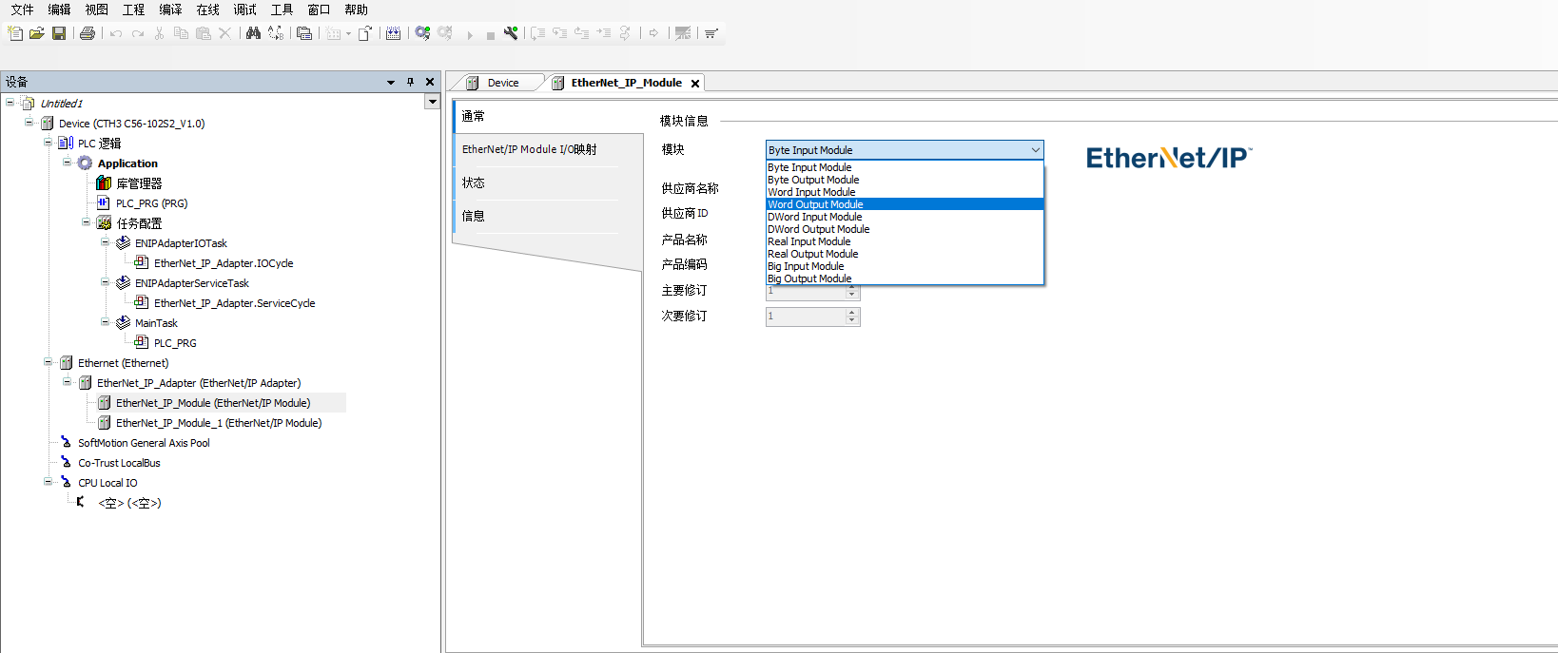This screenshot has height=653, width=1558.
Task: Open the 视图 menu
Action: pyautogui.click(x=96, y=10)
